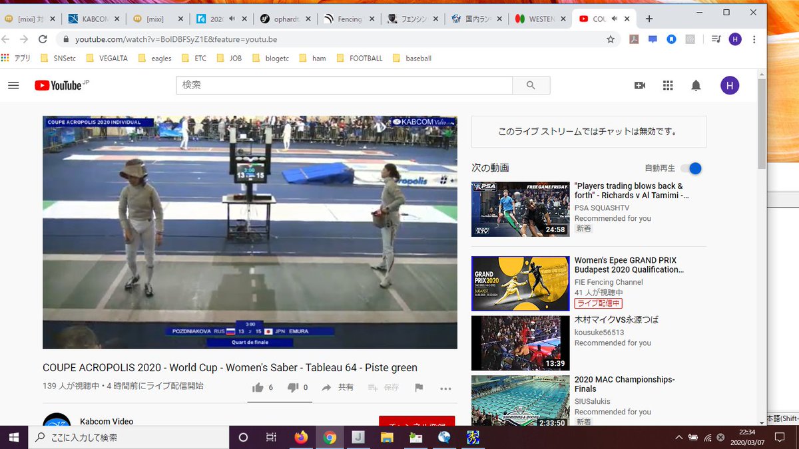Open the ETC bookmarks folder

tap(194, 59)
